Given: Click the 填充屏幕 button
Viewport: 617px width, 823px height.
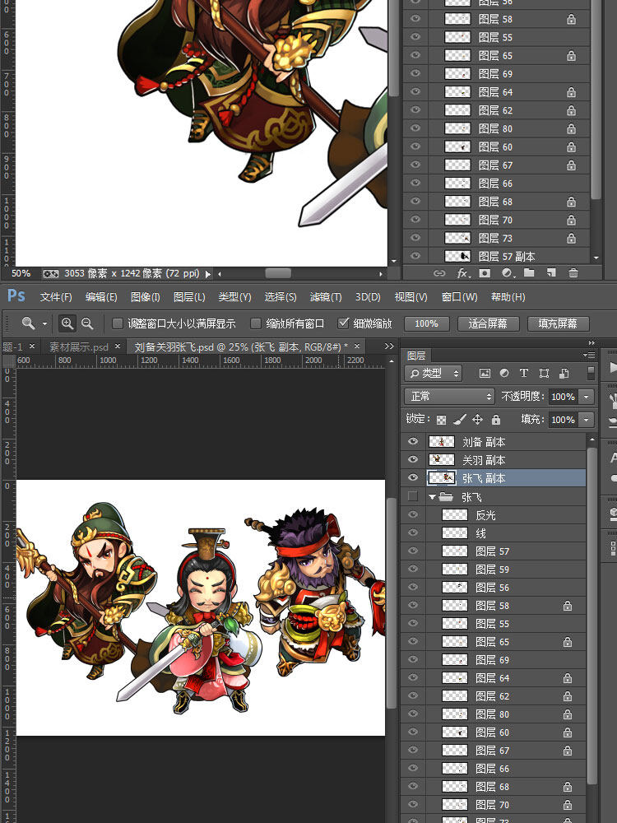Looking at the screenshot, I should coord(558,323).
